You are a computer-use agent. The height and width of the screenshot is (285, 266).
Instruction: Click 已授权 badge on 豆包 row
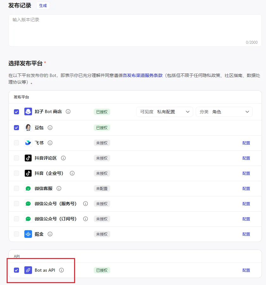pos(102,128)
